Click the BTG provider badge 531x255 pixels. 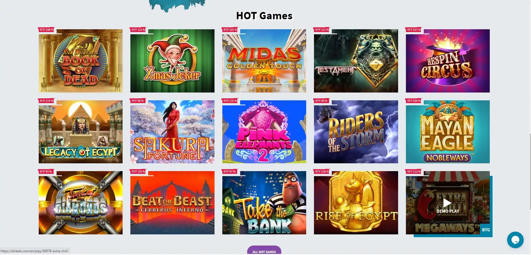pos(486,230)
